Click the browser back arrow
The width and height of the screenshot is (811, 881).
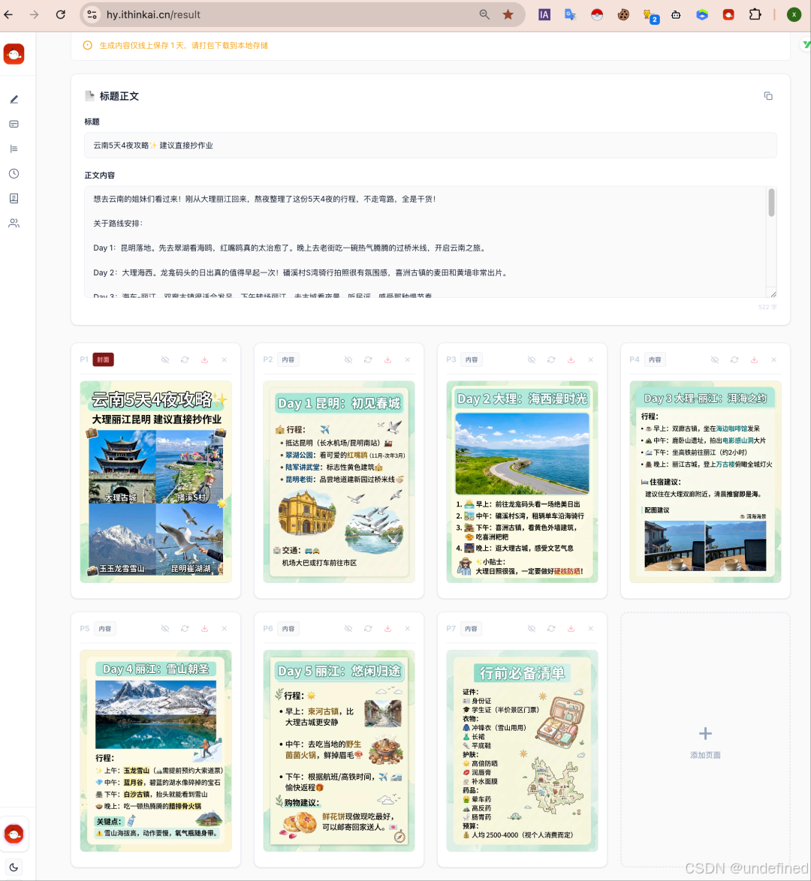tap(8, 14)
